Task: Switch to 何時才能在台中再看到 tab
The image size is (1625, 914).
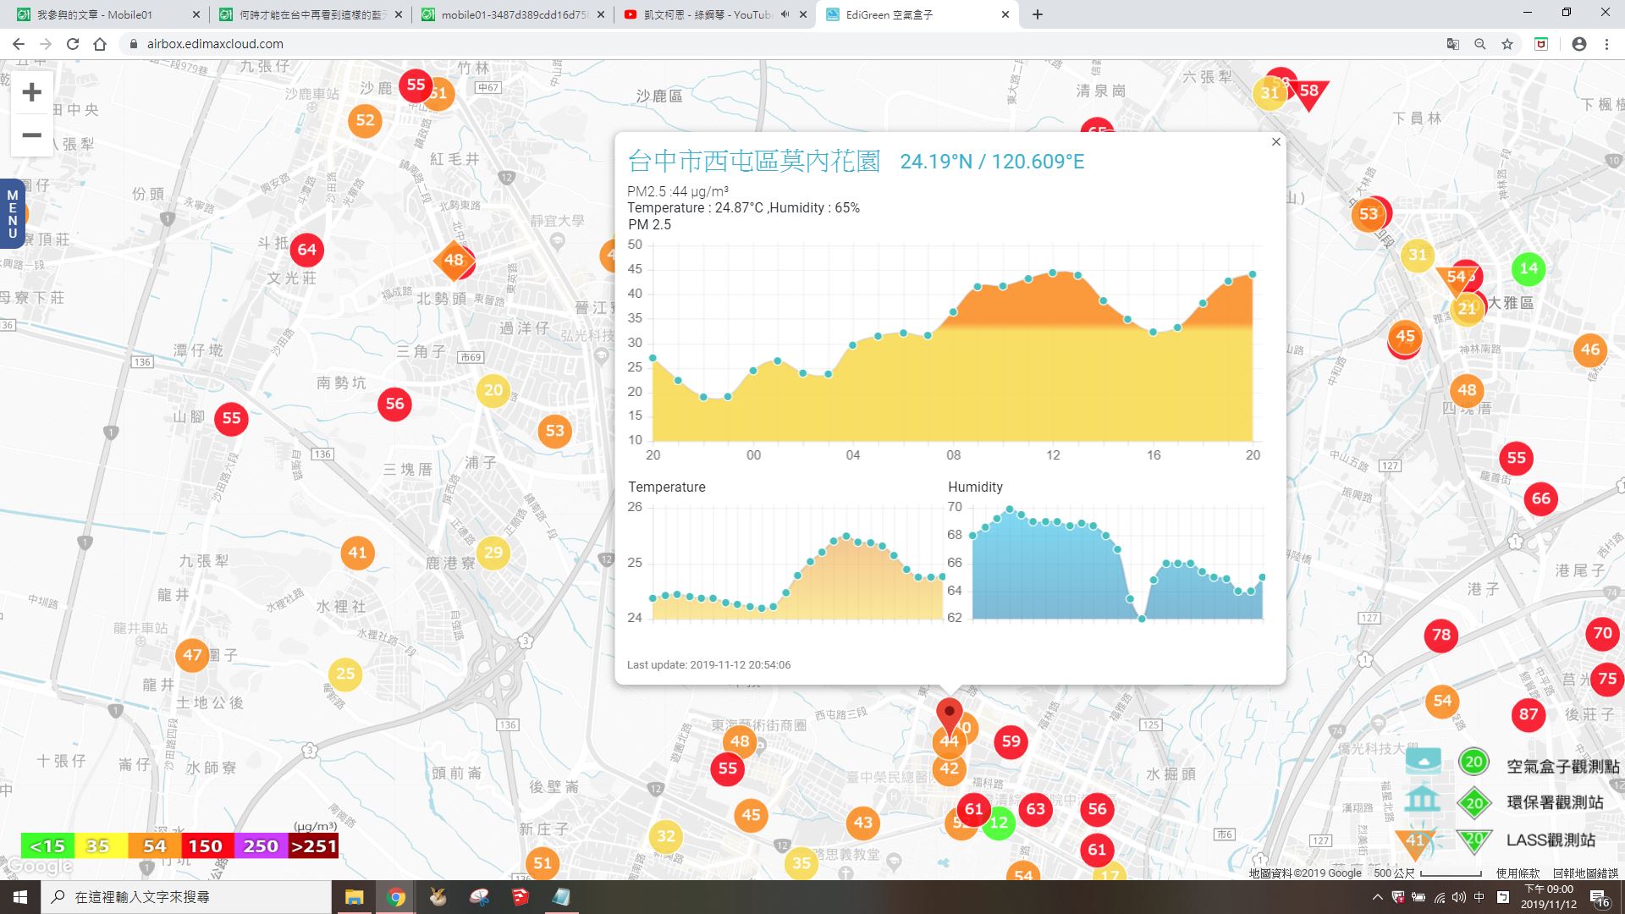Action: (x=309, y=14)
